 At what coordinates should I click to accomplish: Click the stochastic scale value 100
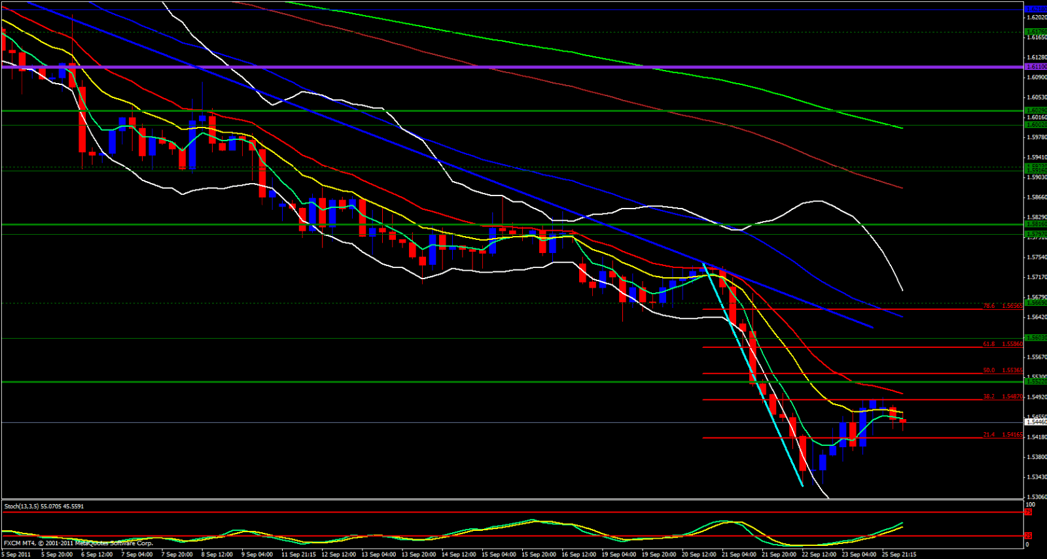pyautogui.click(x=1030, y=505)
